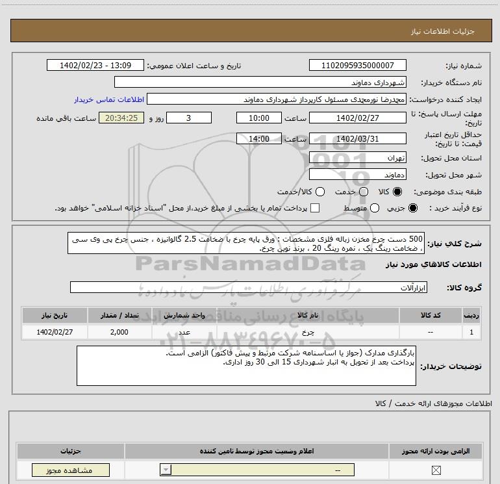This screenshot has width=500, height=484.
Task: Click the الزامی بودن ارائه مجوز column header
Action: coord(436,451)
